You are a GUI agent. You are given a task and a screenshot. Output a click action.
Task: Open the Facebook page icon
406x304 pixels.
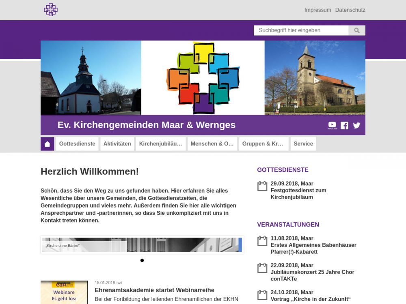coord(344,125)
